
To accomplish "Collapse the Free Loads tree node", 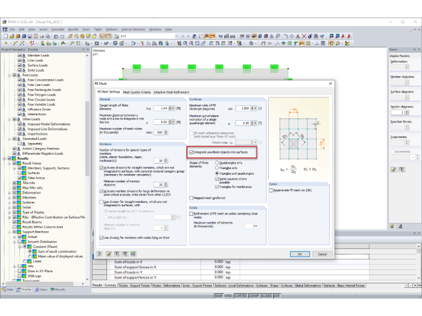I will pyautogui.click(x=9, y=75).
